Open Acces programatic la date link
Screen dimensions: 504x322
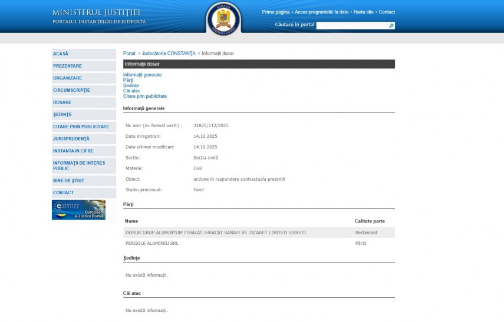(321, 12)
